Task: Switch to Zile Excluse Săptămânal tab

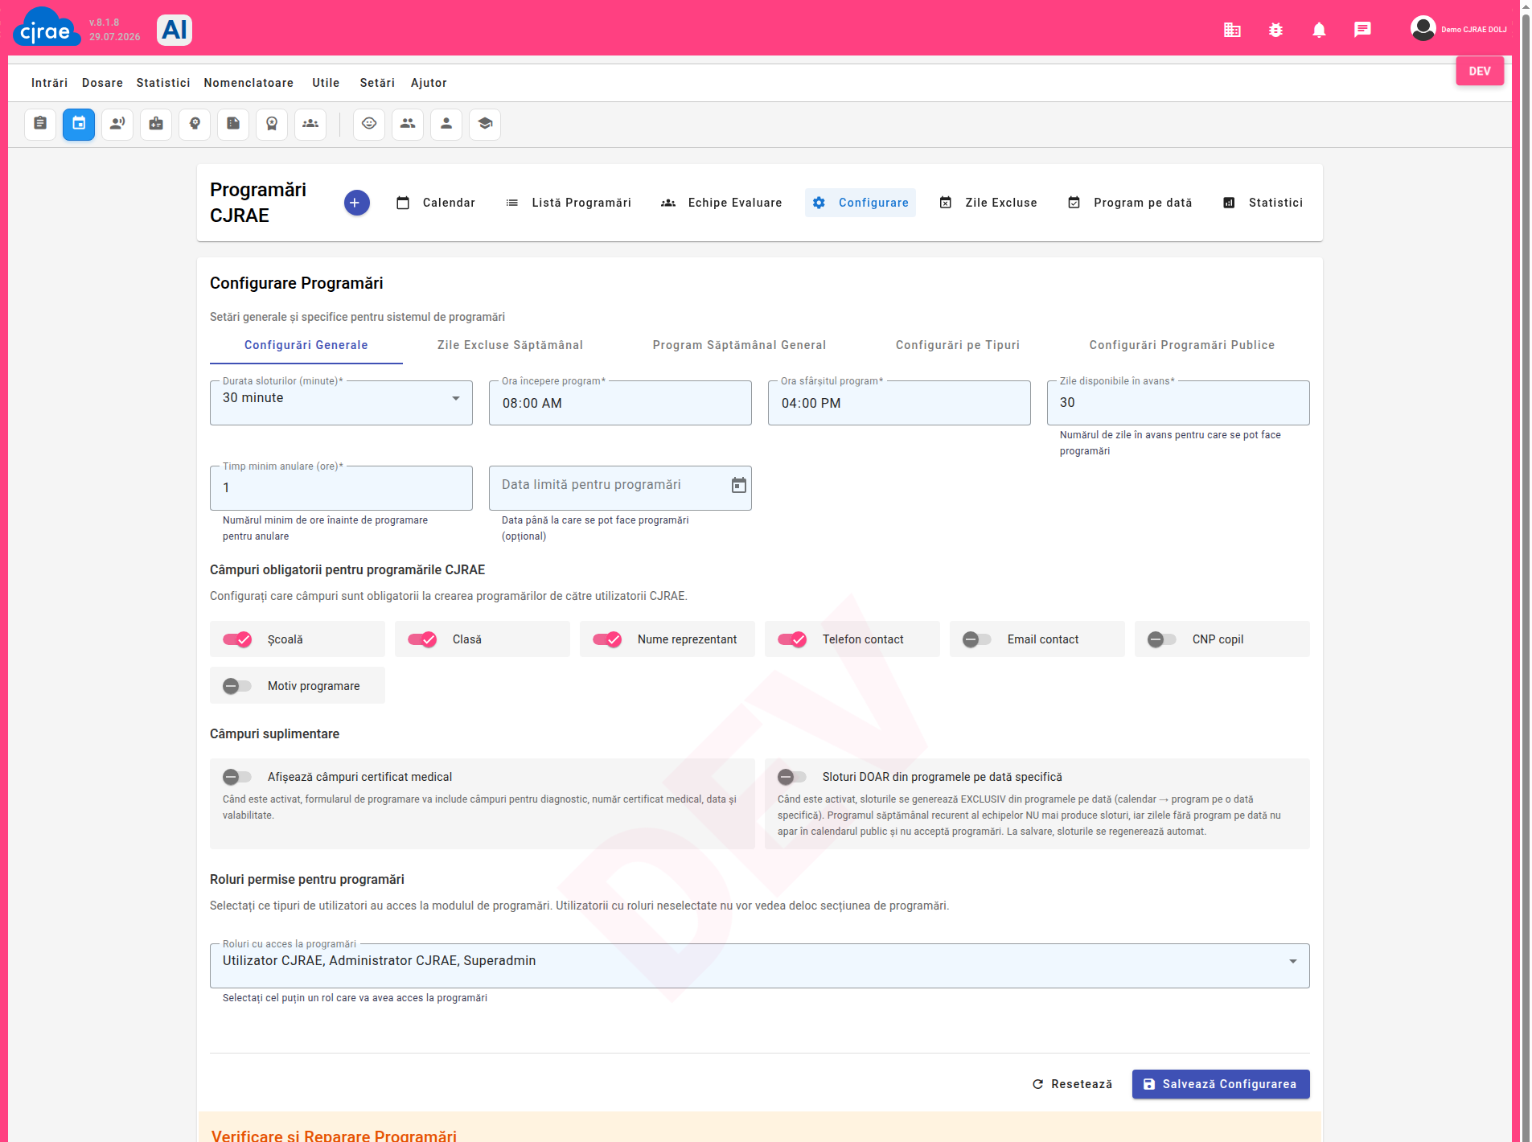Action: [x=510, y=345]
